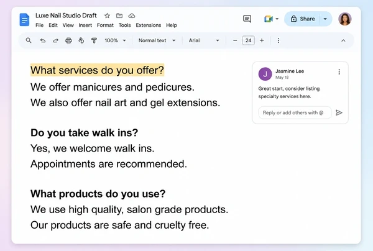Click the Jasmine Lee name in comment
The height and width of the screenshot is (251, 373).
[290, 71]
